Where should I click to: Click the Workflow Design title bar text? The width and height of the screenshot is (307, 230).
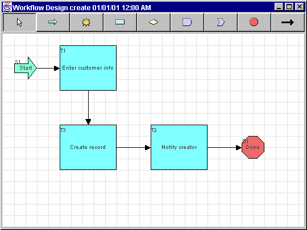click(x=82, y=7)
